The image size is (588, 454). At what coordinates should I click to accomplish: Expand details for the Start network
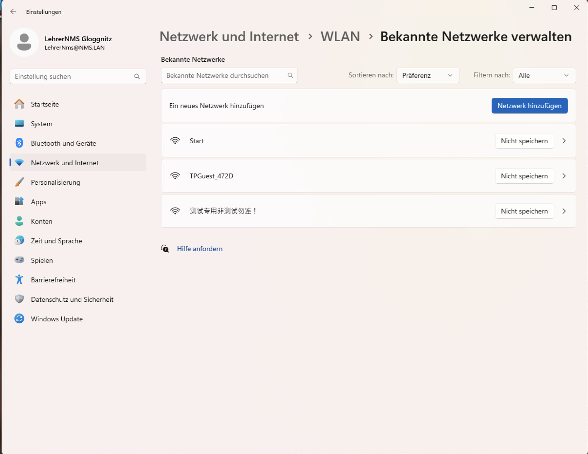click(564, 141)
